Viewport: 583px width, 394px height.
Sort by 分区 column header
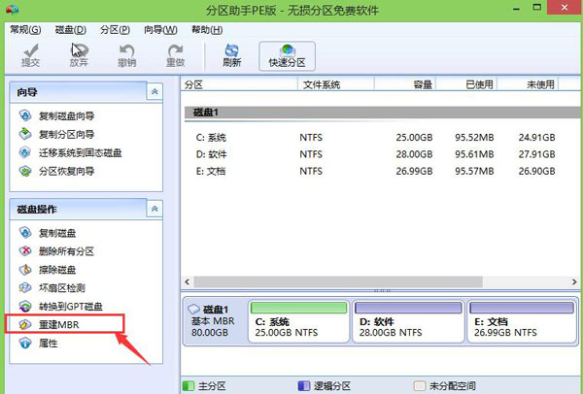(x=239, y=84)
